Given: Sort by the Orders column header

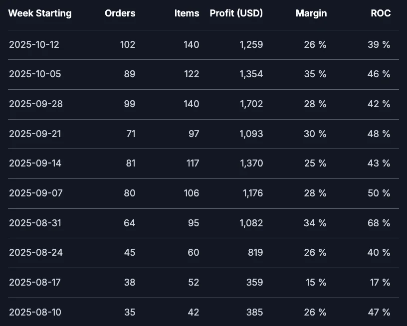Looking at the screenshot, I should (x=120, y=13).
